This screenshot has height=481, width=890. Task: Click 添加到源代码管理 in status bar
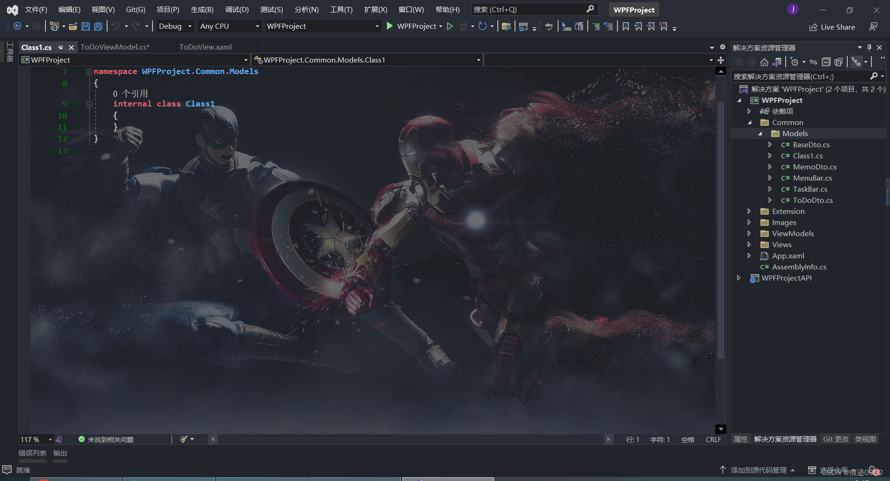[x=758, y=470]
